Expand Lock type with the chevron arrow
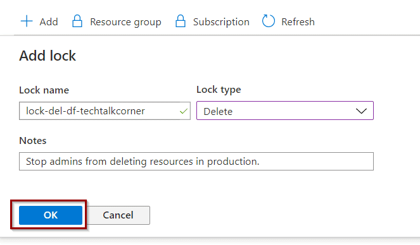 click(x=361, y=111)
